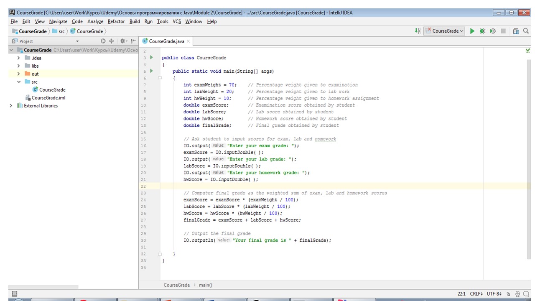Select the CourseGrade.java editor tab
This screenshot has width=535, height=301.
coord(166,41)
